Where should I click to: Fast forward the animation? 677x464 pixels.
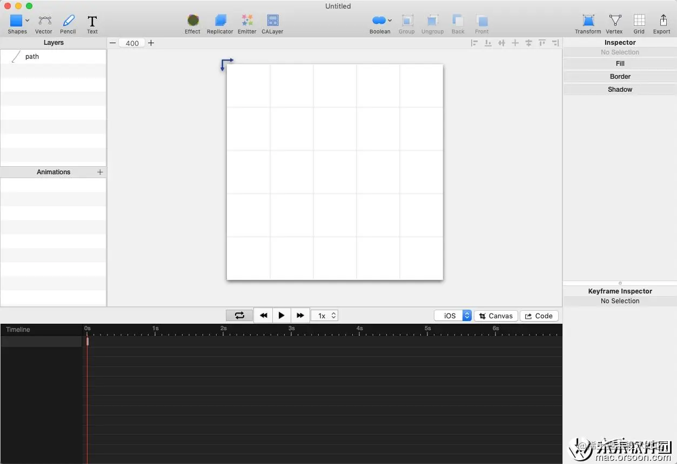[300, 316]
